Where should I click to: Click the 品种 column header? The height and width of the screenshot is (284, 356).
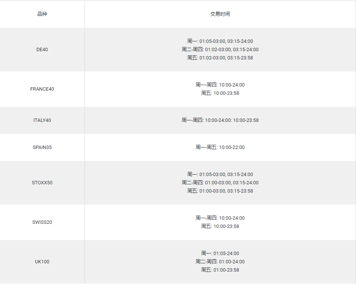[x=42, y=14]
